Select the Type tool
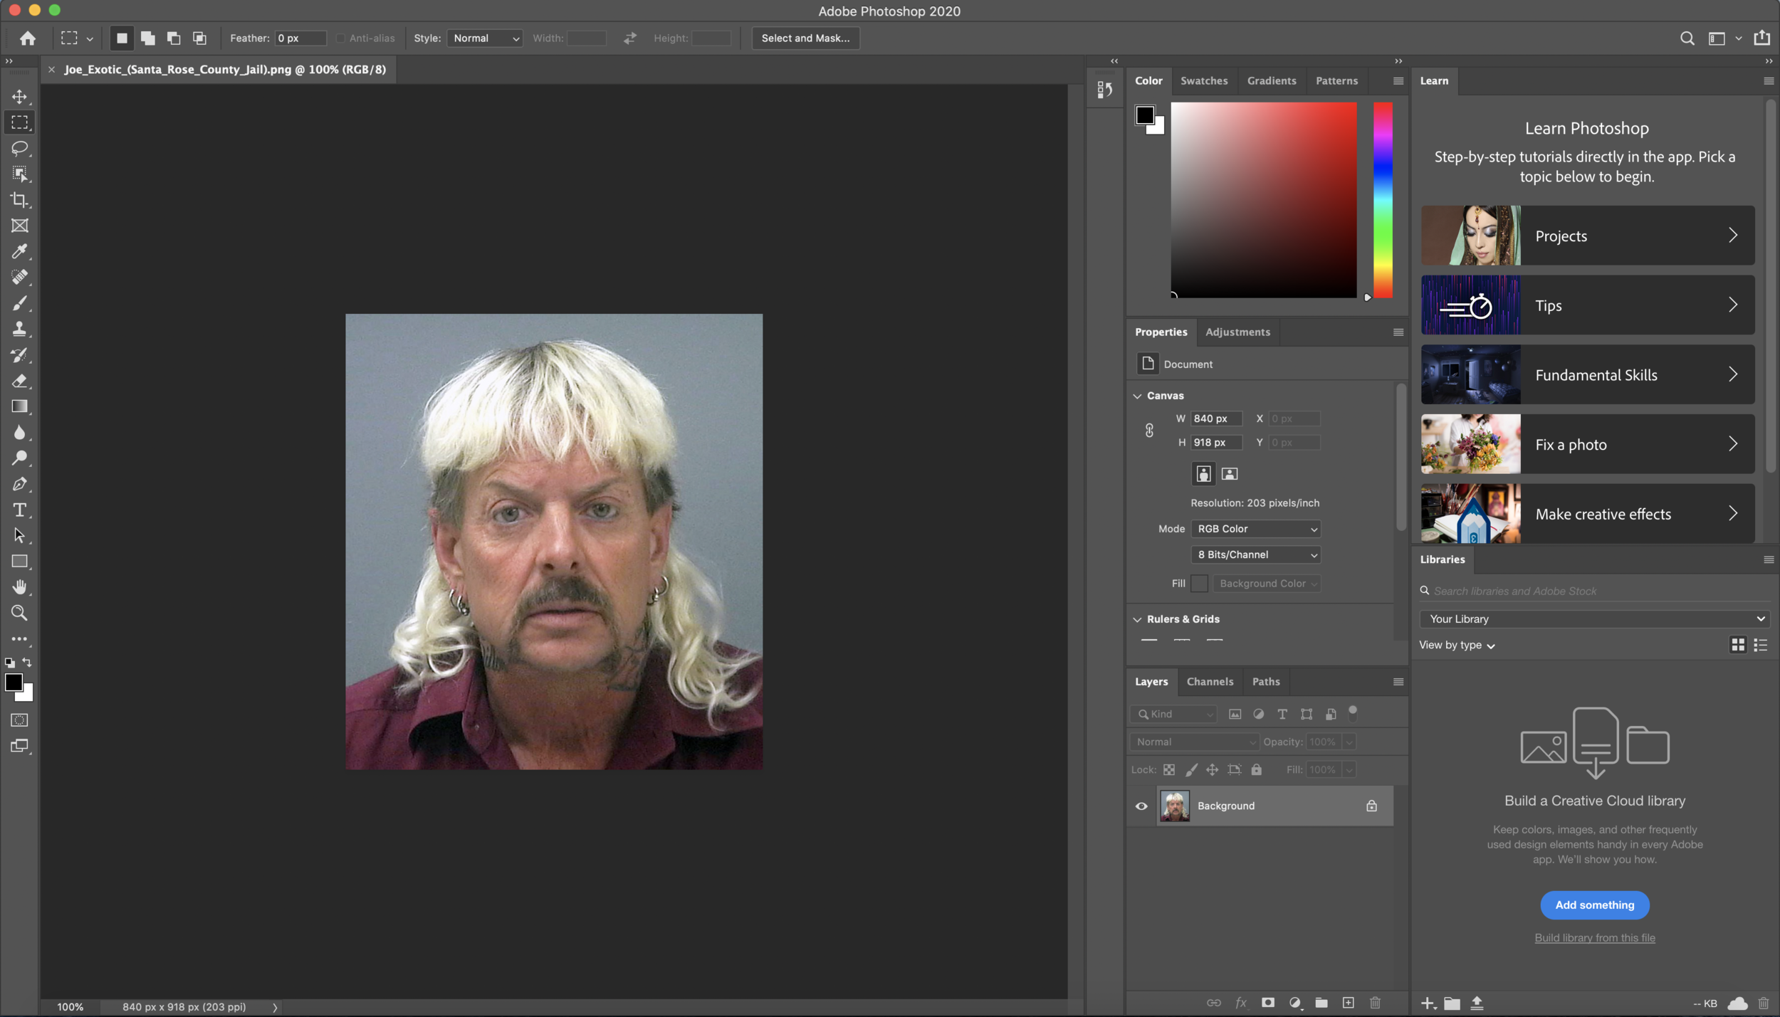Screen dimensions: 1780x1017 coord(19,510)
